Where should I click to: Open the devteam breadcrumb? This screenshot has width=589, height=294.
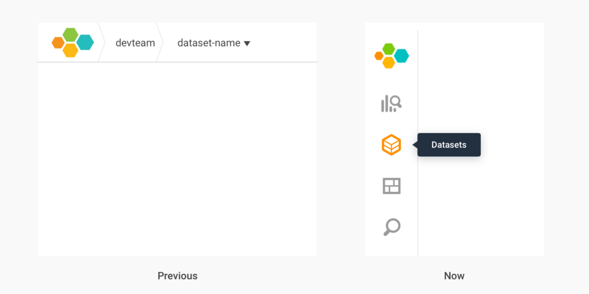pos(135,43)
